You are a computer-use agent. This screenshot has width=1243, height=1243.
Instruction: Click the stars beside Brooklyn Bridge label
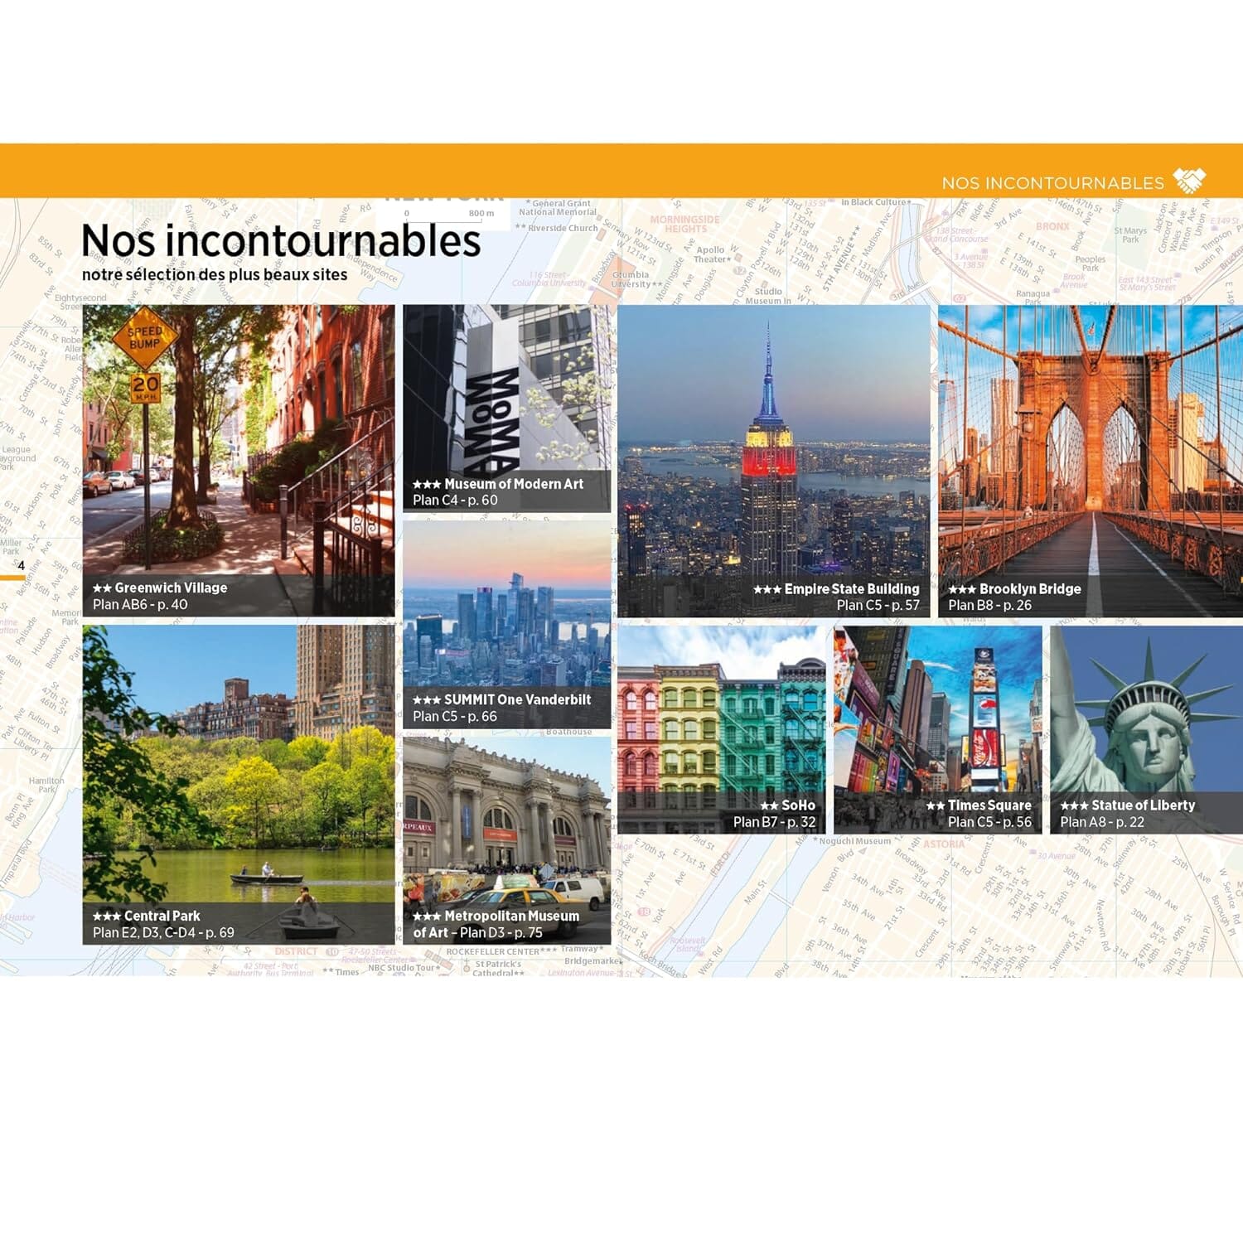coord(964,590)
